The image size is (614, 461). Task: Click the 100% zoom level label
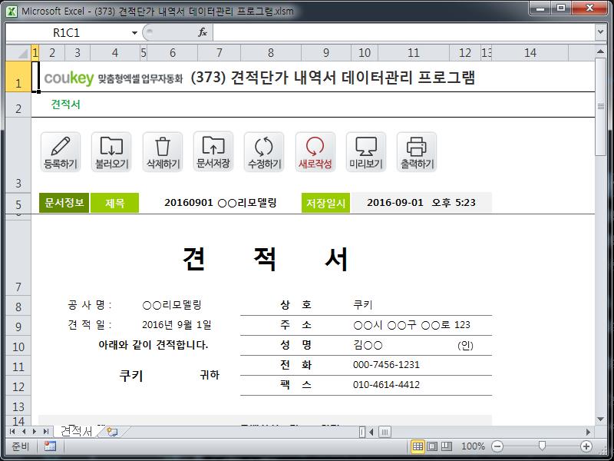(x=473, y=446)
